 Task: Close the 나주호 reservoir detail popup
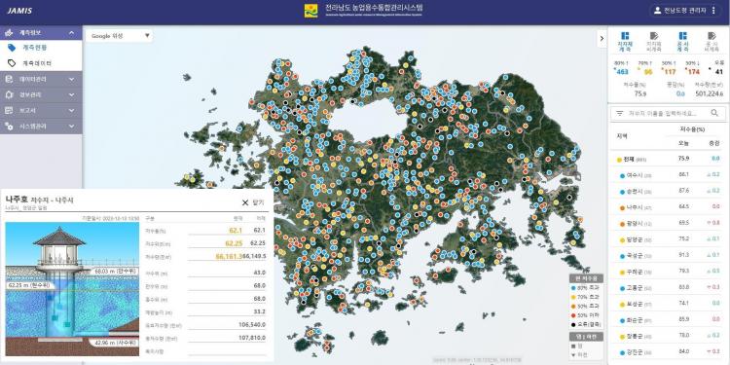pyautogui.click(x=252, y=202)
